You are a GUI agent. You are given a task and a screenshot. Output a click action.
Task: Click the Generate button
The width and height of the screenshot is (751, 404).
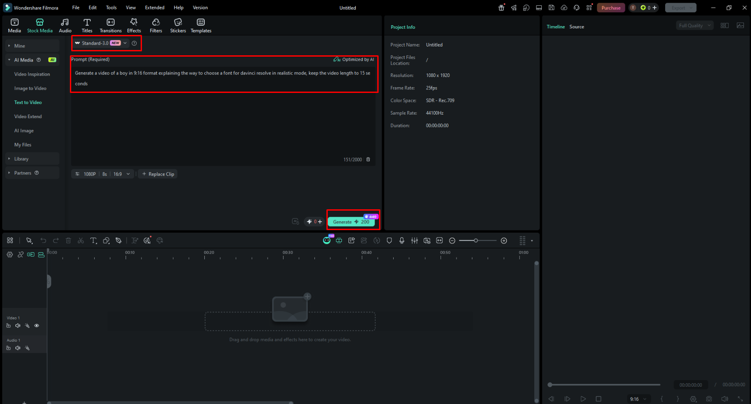[x=351, y=222]
